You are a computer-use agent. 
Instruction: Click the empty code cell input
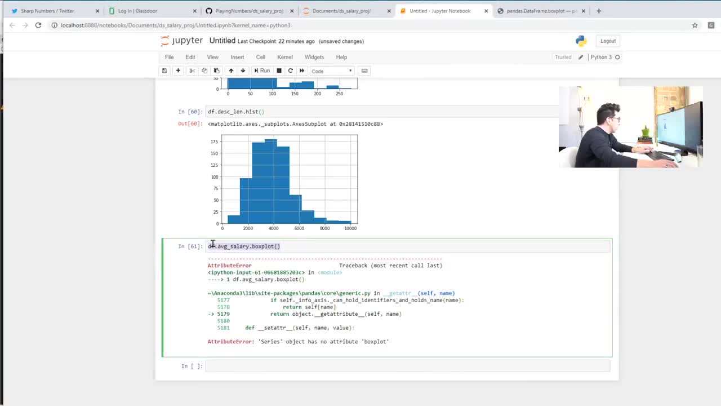[407, 366]
